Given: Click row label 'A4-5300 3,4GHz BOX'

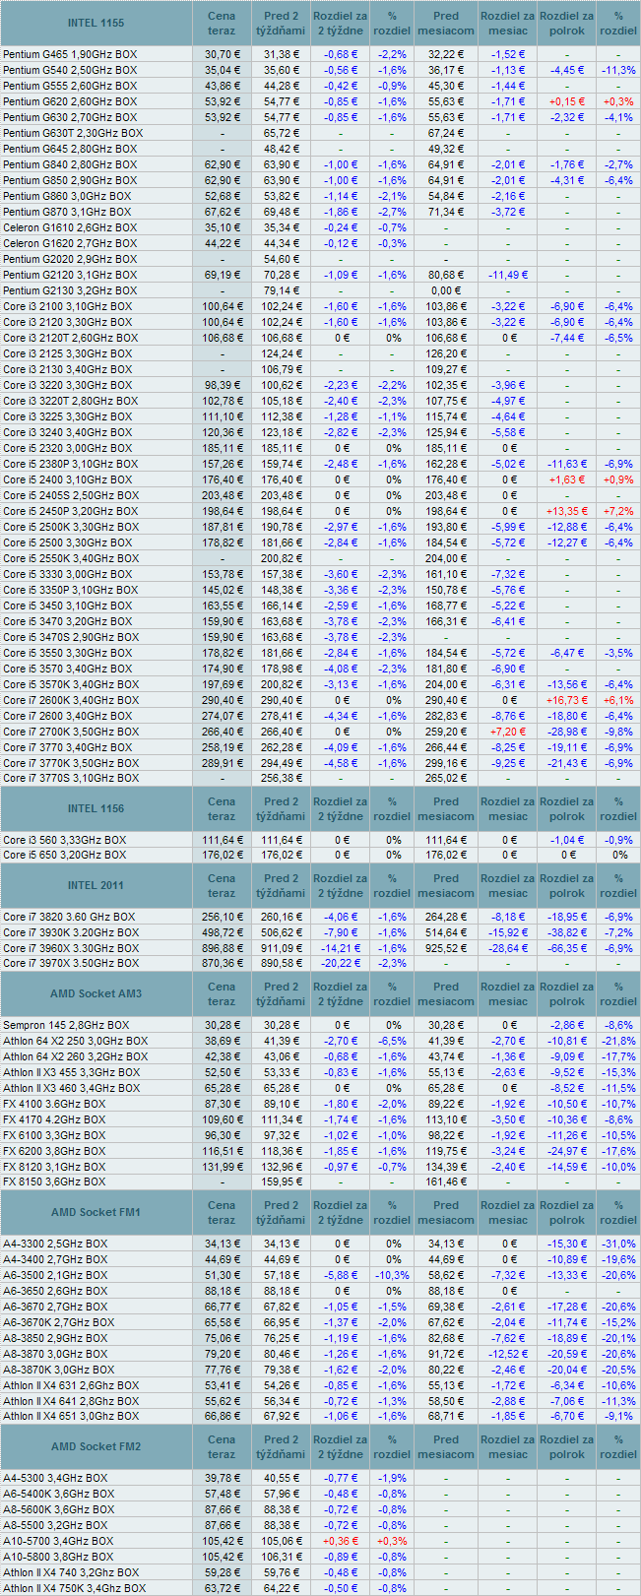Looking at the screenshot, I should (55, 1478).
